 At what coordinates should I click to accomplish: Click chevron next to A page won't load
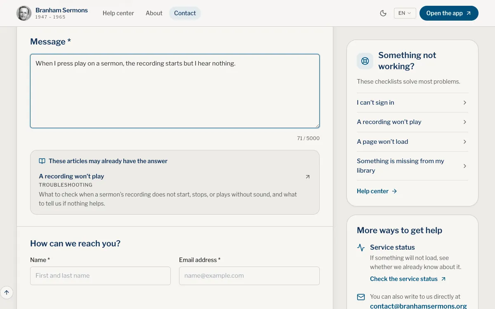point(465,142)
